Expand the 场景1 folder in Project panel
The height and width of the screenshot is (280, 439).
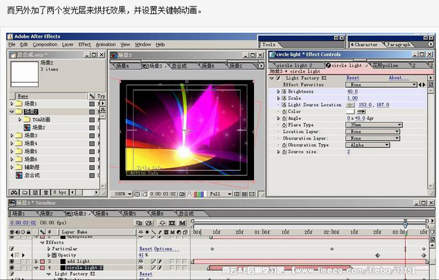click(12, 104)
